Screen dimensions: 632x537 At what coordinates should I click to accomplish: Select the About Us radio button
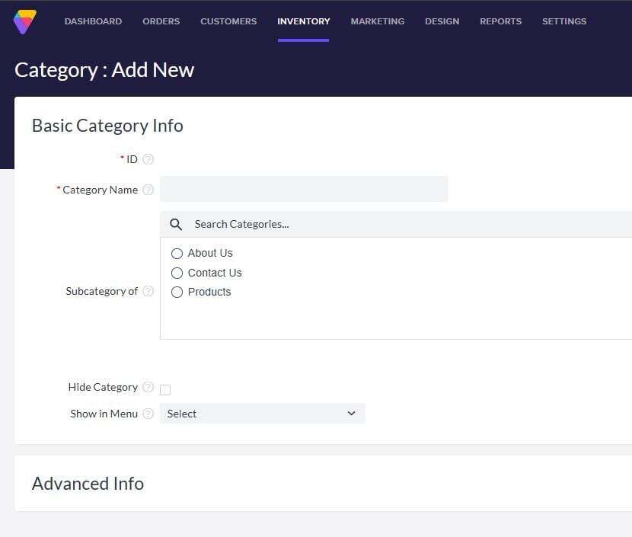click(x=177, y=253)
